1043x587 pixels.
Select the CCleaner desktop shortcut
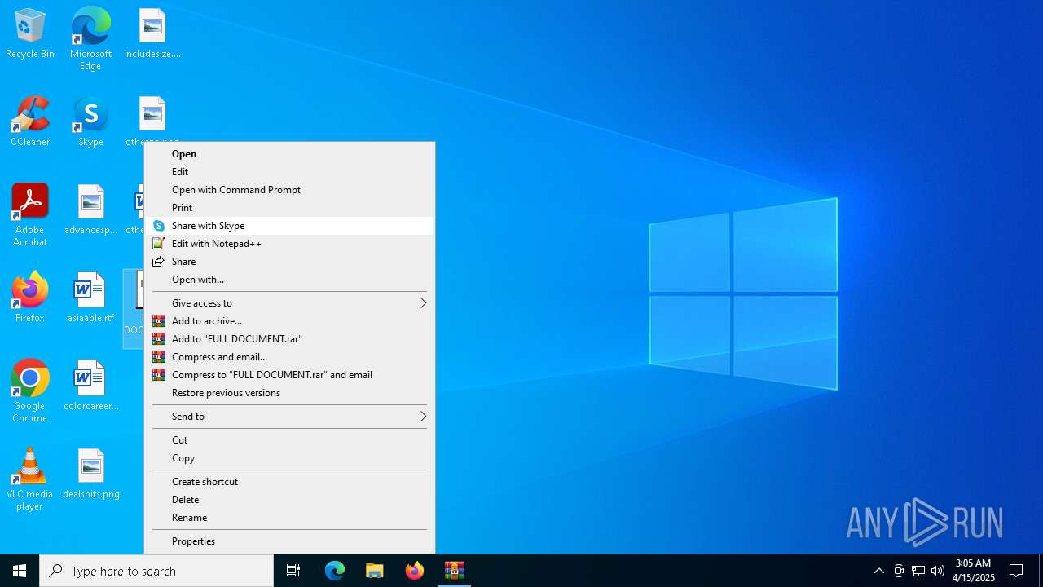[30, 121]
